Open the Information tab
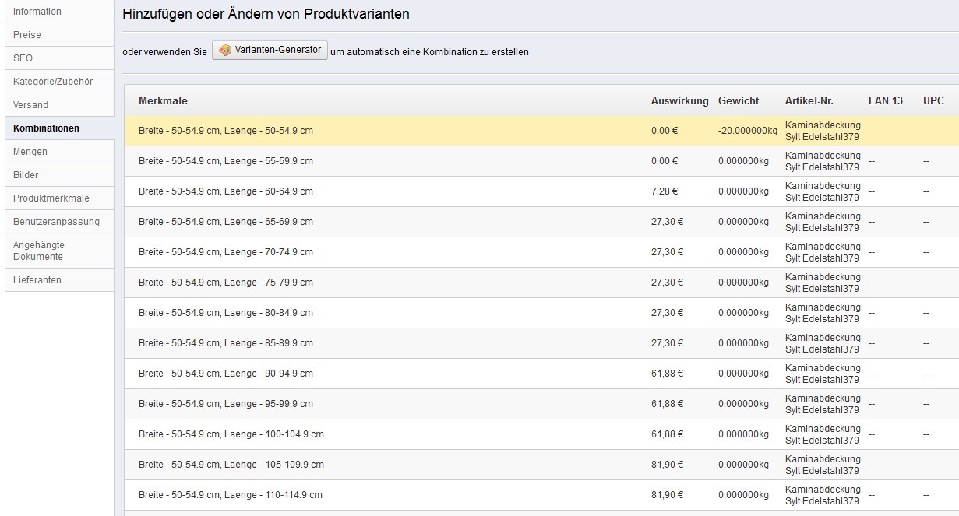 coord(37,12)
